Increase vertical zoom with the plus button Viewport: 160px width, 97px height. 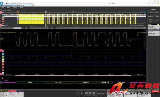pyautogui.click(x=50, y=28)
